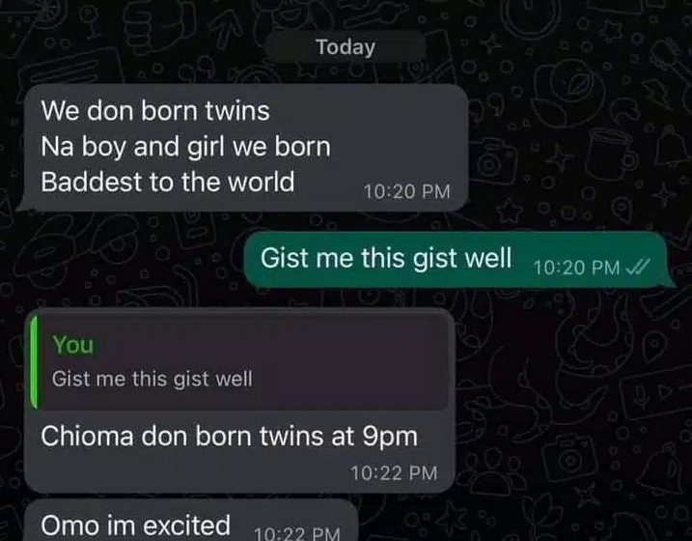Select the "We don born twins" line

[x=155, y=110]
